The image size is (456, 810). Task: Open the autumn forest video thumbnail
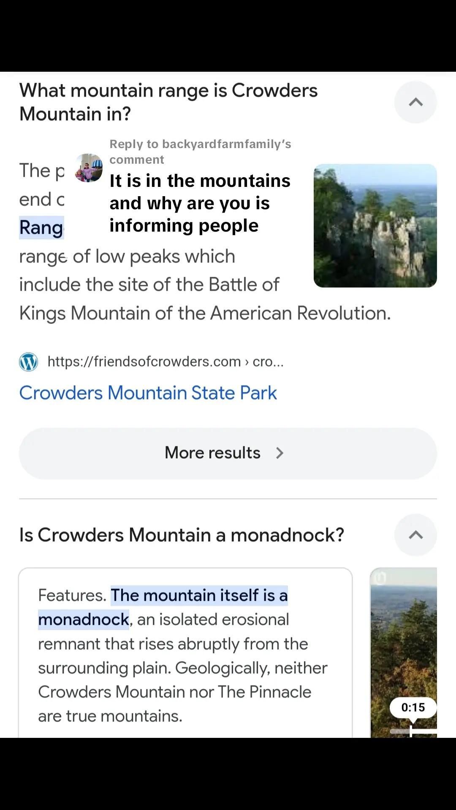coord(404,653)
